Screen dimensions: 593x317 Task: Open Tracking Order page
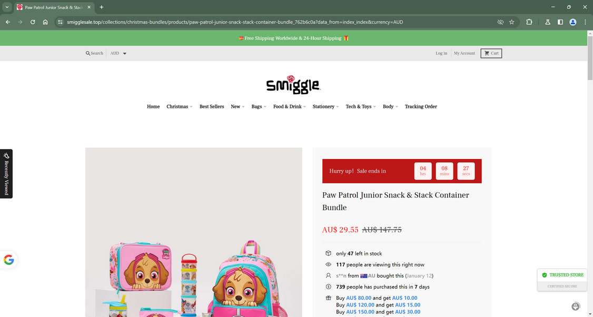click(x=421, y=107)
